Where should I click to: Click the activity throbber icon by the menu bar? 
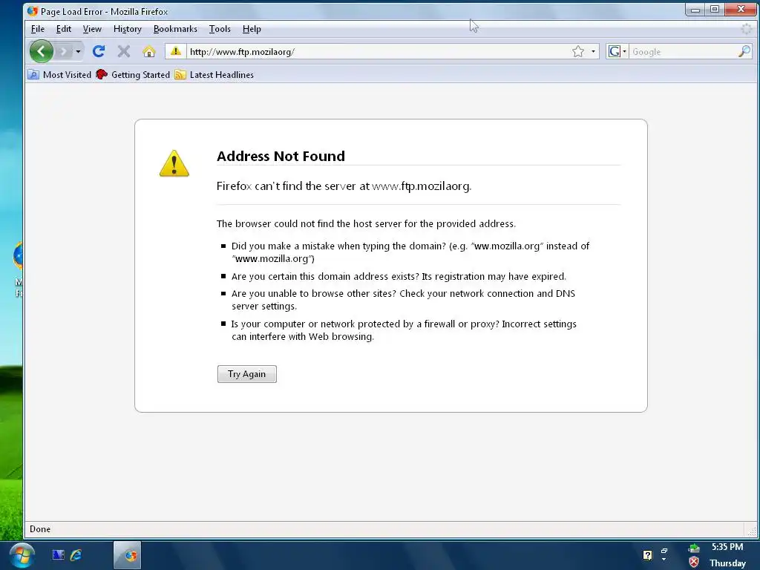(747, 29)
